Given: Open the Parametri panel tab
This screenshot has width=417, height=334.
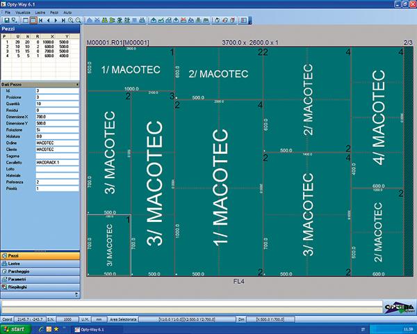Looking at the screenshot, I should [40, 280].
